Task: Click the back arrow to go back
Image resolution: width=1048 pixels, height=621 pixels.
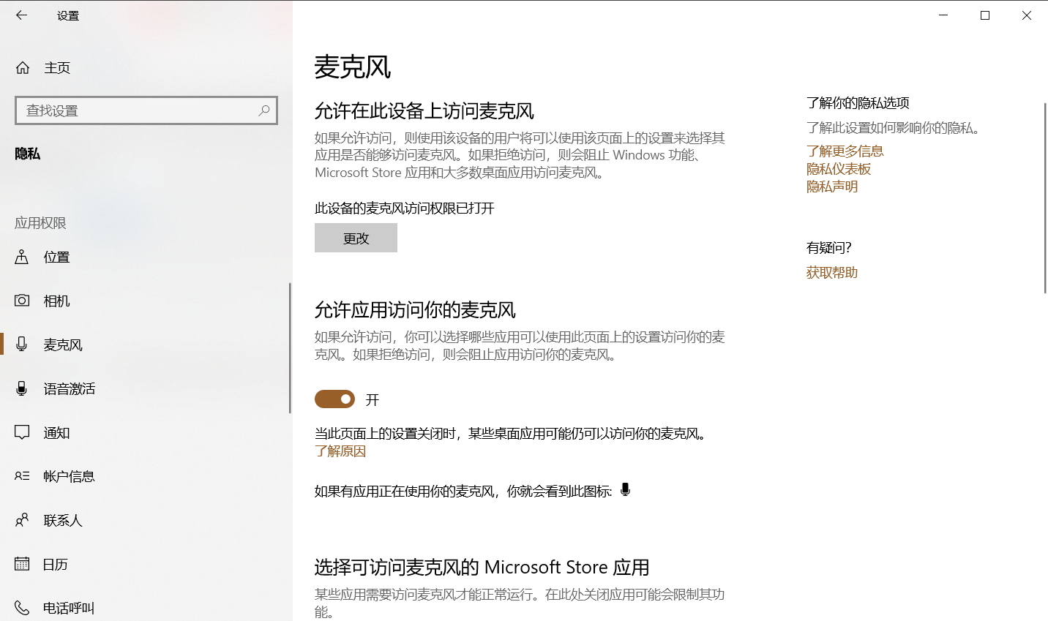Action: [x=20, y=15]
